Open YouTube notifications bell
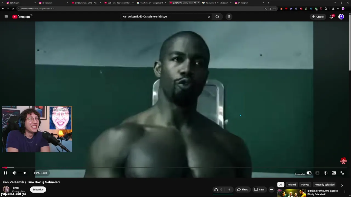The image size is (351, 197). pyautogui.click(x=331, y=17)
